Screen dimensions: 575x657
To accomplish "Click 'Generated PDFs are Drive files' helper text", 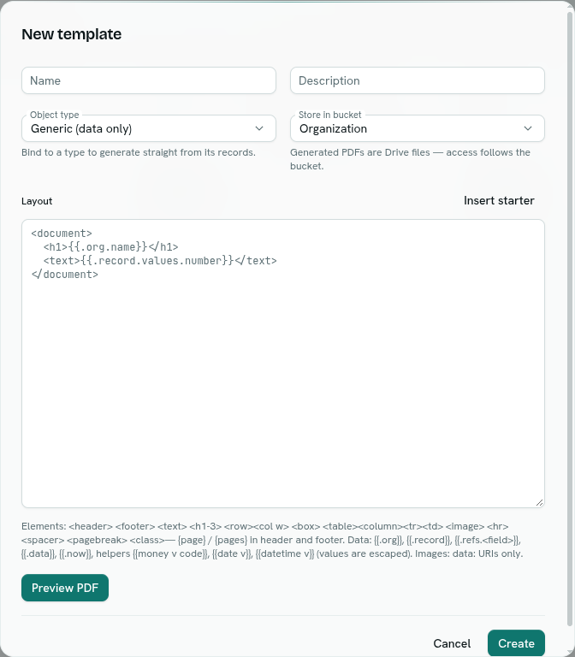I will click(410, 159).
